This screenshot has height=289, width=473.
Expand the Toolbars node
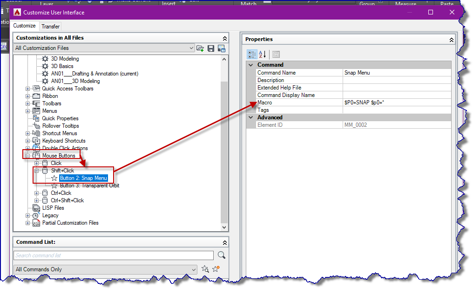(28, 103)
